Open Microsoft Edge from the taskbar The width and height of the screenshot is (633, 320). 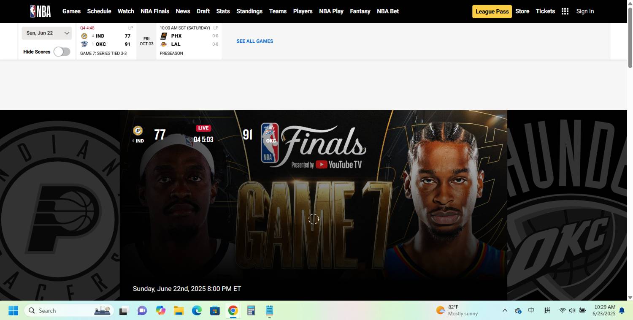point(197,311)
